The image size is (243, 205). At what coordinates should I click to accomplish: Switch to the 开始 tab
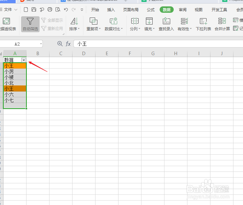(95, 10)
